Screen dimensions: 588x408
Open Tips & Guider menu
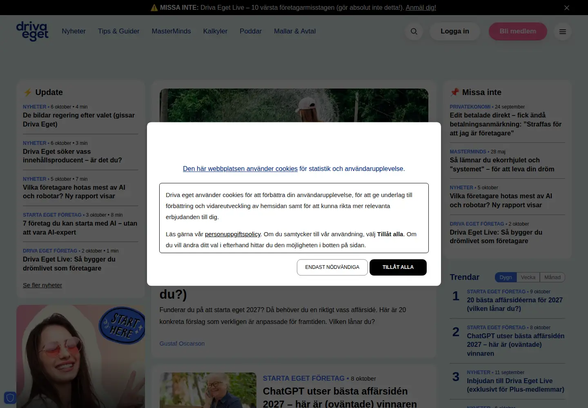click(x=118, y=31)
